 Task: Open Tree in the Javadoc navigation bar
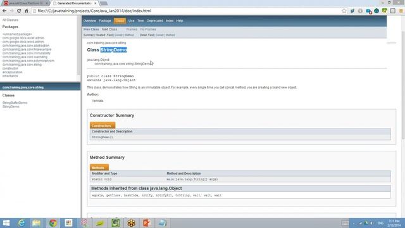[140, 21]
